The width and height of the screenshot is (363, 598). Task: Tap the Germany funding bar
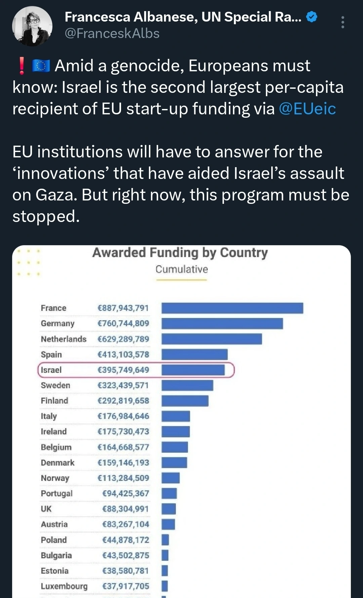[222, 324]
